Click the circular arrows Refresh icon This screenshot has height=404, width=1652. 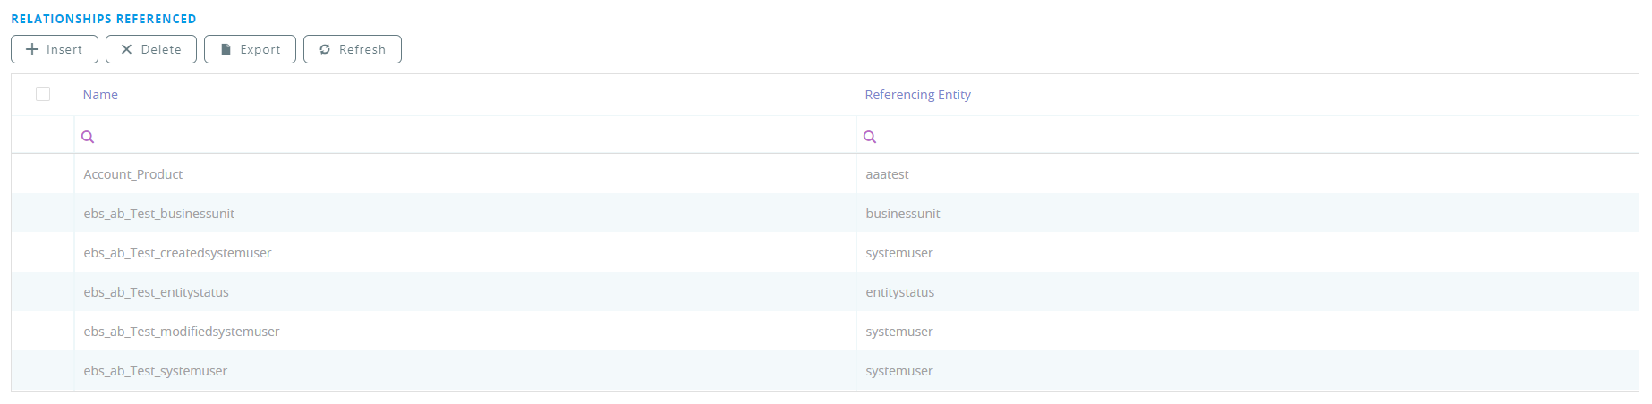pos(325,49)
